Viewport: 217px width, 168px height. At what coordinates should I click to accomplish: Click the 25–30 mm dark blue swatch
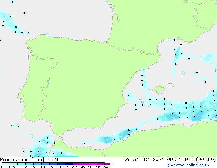coord(69,164)
